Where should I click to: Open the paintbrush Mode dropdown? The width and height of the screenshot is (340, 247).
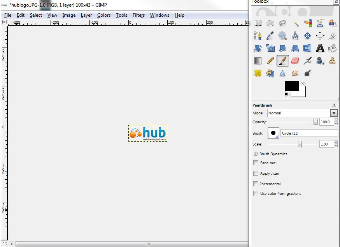[302, 113]
